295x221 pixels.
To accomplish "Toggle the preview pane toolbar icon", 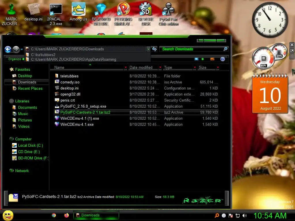I will [212, 59].
